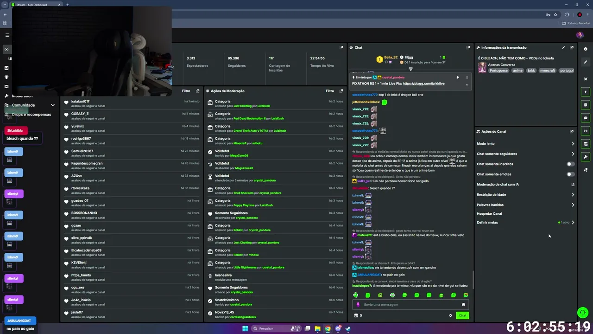Screen dimensions: 593x334
Task: Expand the Comunidade sidebar section
Action: [x=30, y=105]
